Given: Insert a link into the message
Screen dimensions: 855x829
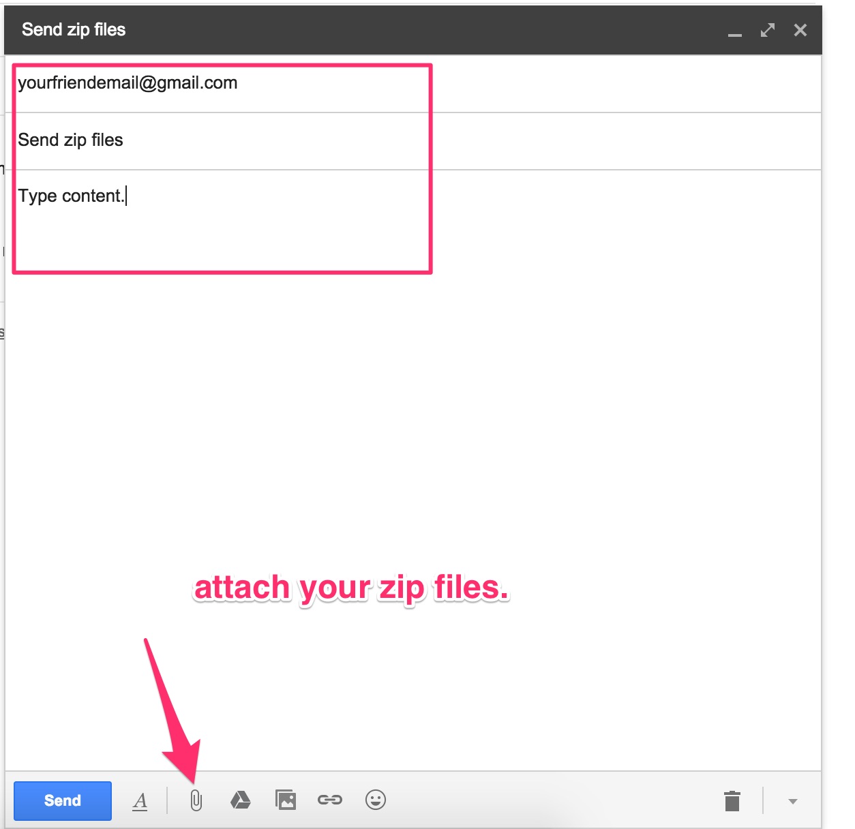Looking at the screenshot, I should [330, 800].
